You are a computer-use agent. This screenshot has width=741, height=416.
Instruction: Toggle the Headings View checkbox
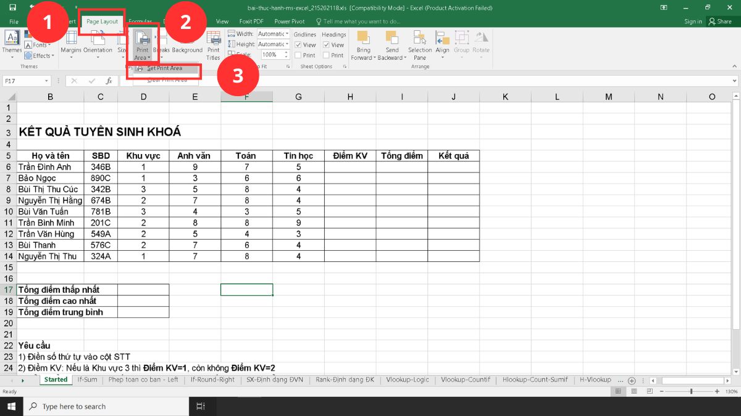[x=326, y=45]
